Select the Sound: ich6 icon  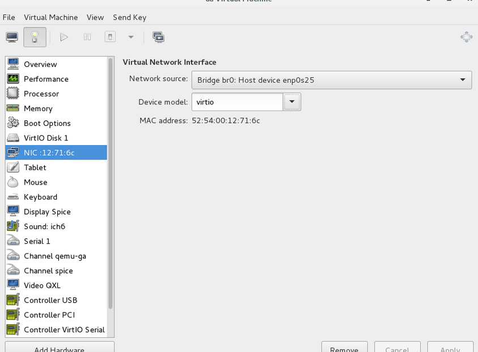(13, 226)
